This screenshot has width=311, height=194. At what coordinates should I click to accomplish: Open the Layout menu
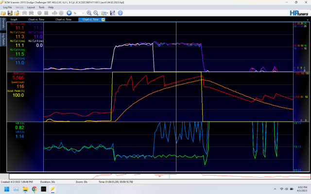(x=31, y=7)
